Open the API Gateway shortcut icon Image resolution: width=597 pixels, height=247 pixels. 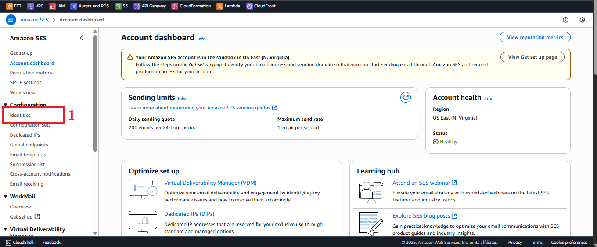pyautogui.click(x=137, y=6)
